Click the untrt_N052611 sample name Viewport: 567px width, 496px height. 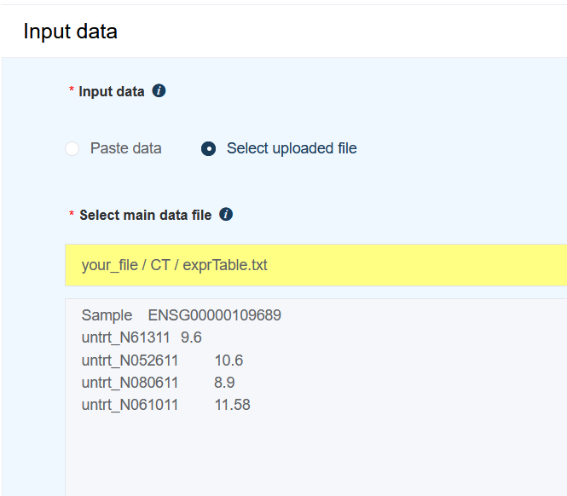[130, 360]
